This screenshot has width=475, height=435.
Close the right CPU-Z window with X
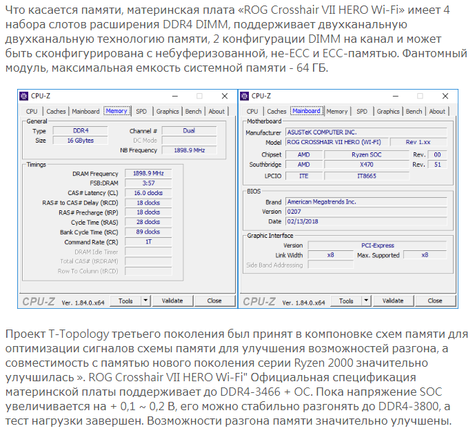[445, 97]
